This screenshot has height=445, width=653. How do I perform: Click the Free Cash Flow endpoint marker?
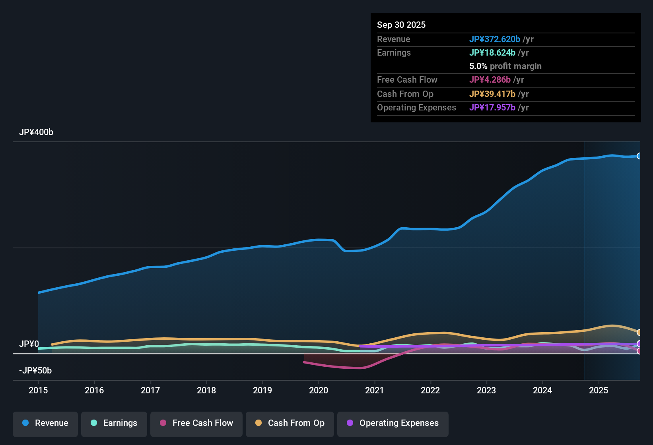pyautogui.click(x=639, y=352)
